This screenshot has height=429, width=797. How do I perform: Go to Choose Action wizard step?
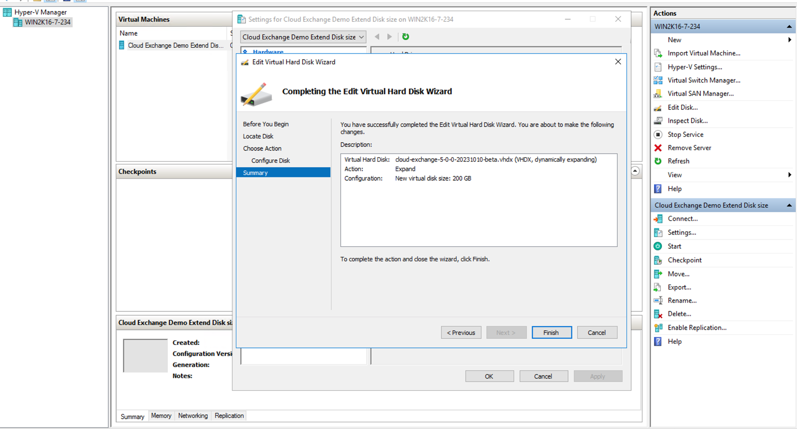click(262, 148)
